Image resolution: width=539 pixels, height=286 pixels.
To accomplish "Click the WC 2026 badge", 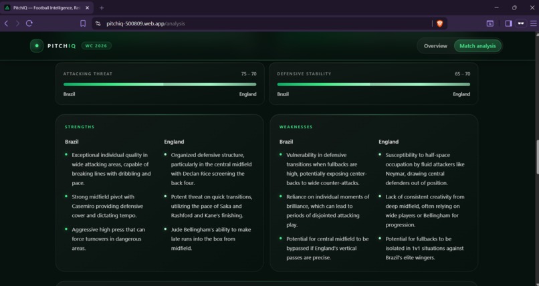I will point(96,45).
